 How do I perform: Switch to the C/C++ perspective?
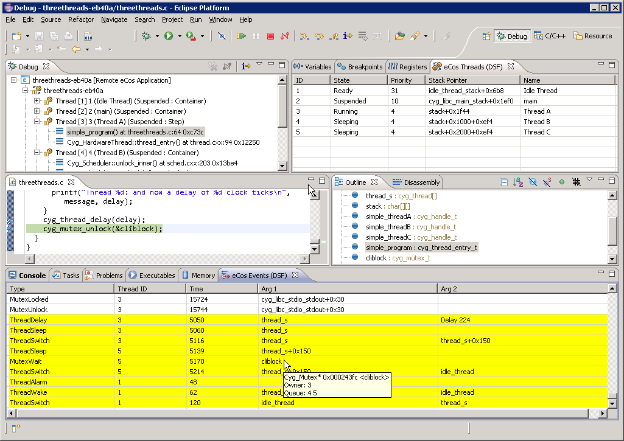click(550, 36)
